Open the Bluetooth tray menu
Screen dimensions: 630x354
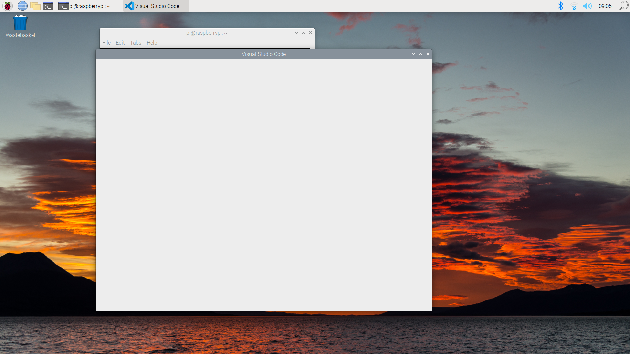coord(561,6)
